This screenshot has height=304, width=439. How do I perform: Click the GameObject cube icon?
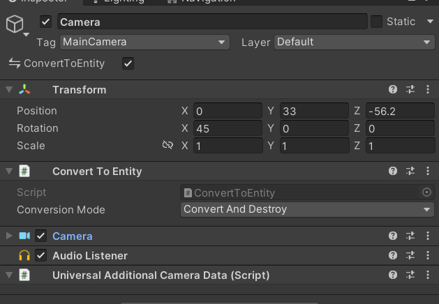(14, 25)
